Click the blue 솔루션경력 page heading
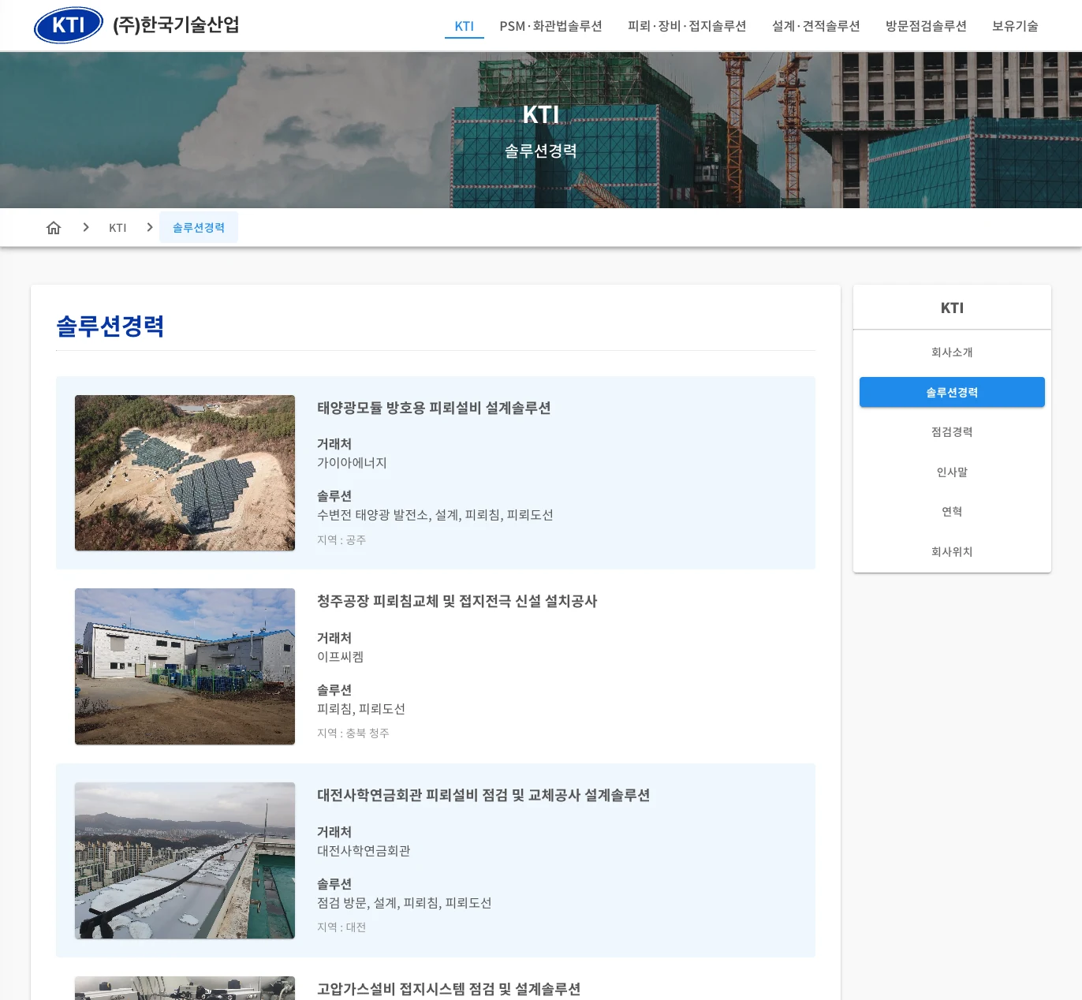The image size is (1082, 1000). pyautogui.click(x=110, y=326)
